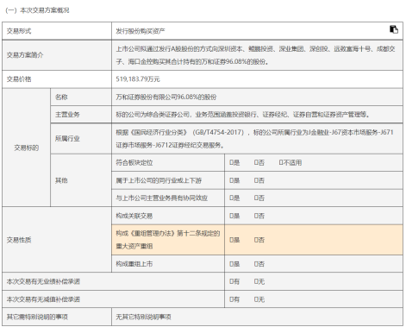
Task: Click the highlighted 重组管理办法 第十二条 label
Action: click(x=168, y=240)
